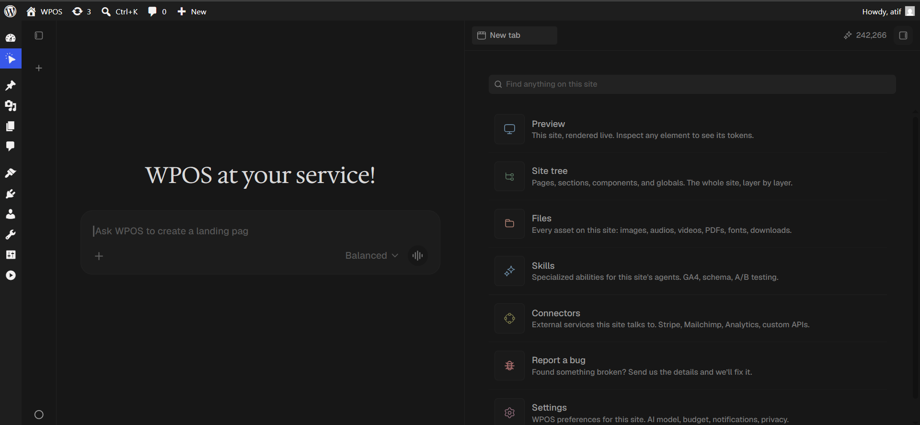Select the New tab tab
Viewport: 920px width, 425px height.
click(514, 35)
